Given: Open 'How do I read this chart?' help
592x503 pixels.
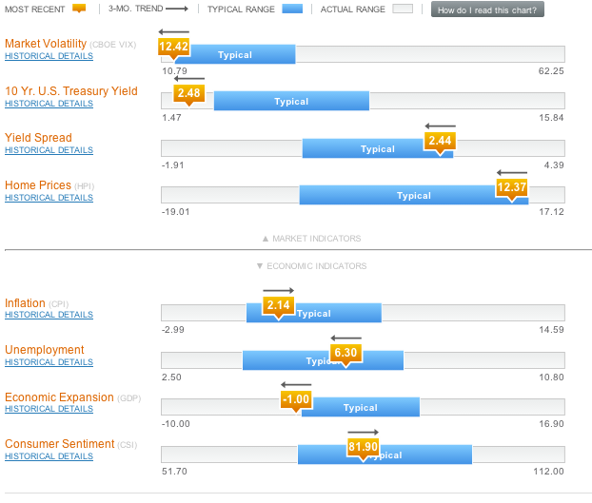Looking at the screenshot, I should click(x=488, y=10).
